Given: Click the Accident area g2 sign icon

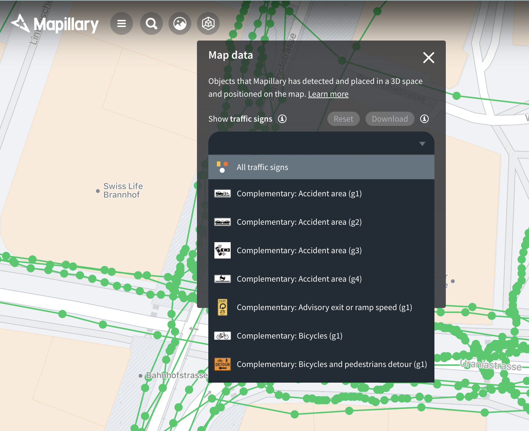Looking at the screenshot, I should [x=223, y=222].
